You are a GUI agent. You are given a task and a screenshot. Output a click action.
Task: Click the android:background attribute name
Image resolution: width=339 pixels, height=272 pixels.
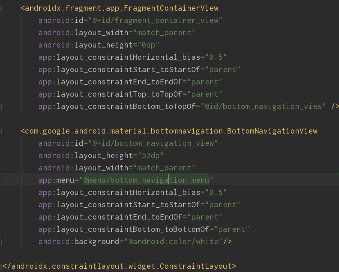coord(79,242)
